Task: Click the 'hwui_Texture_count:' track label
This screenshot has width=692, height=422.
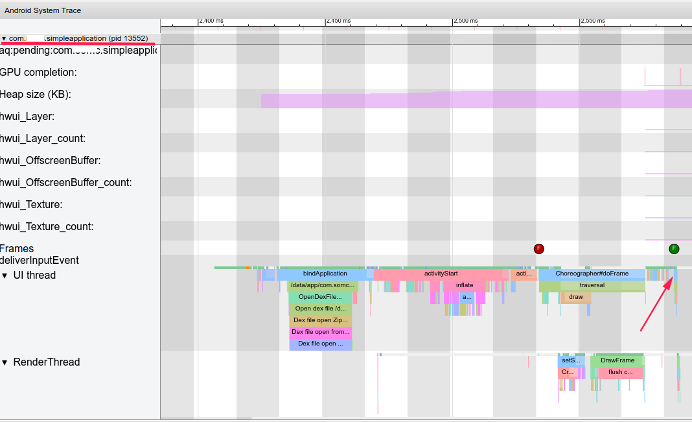Action: 47,227
